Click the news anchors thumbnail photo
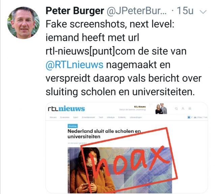Screen dimensions: 215x194 click(161, 109)
